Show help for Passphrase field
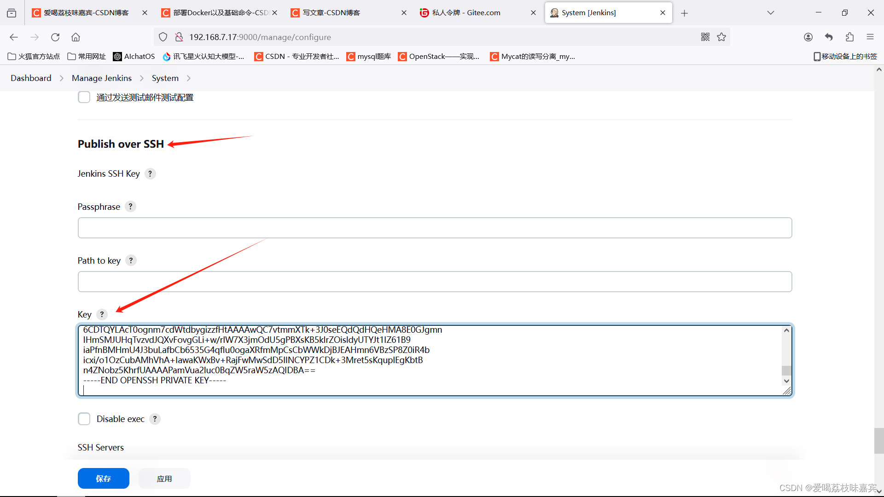Image resolution: width=884 pixels, height=497 pixels. 130,207
